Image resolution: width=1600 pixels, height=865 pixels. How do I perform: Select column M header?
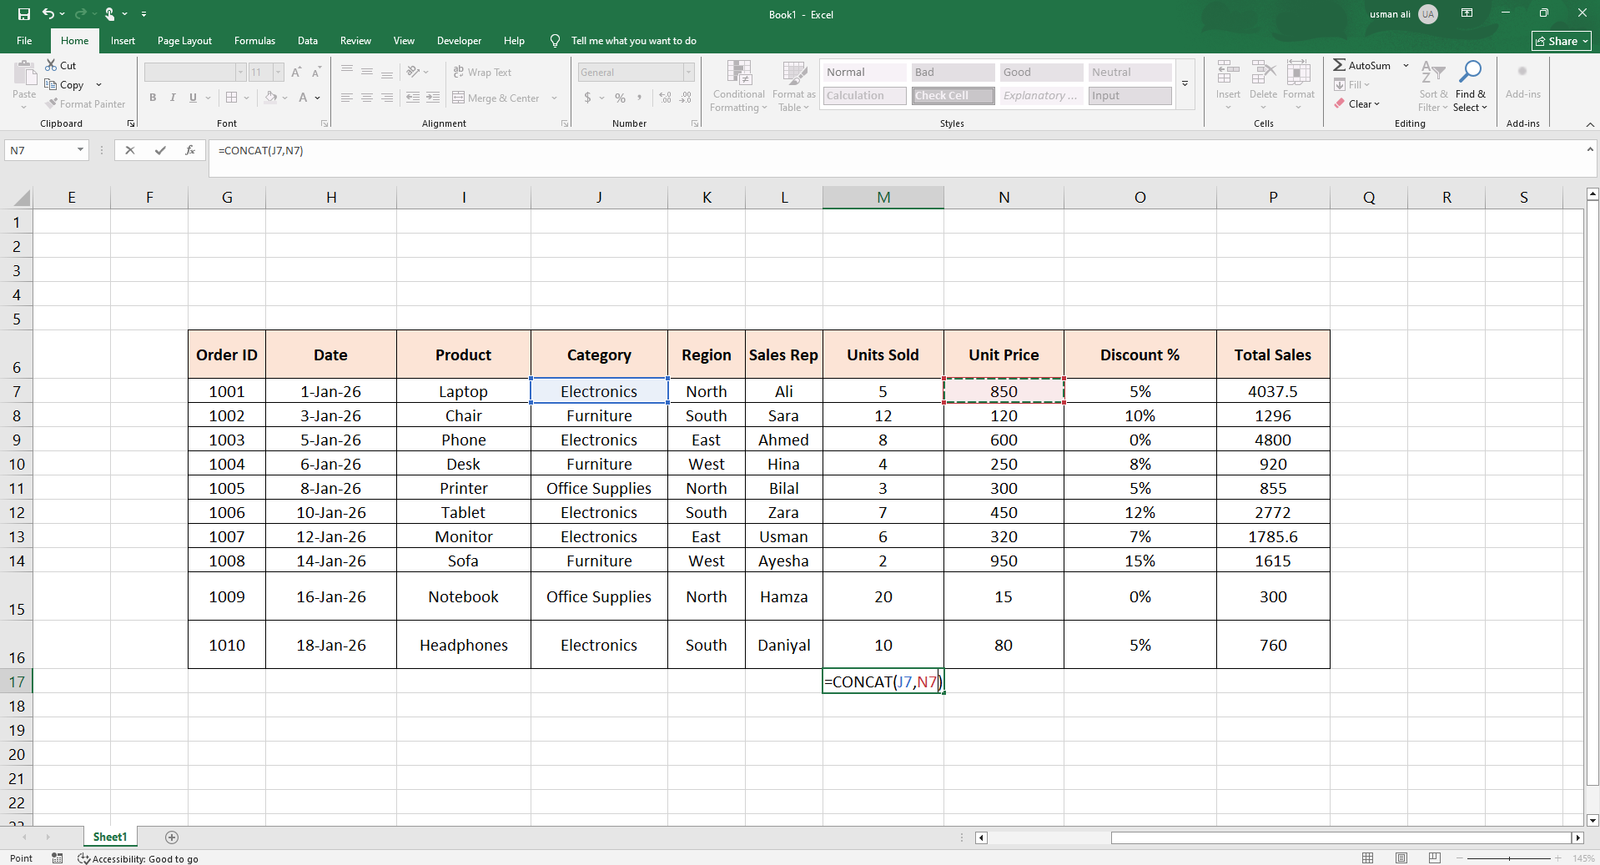pos(883,198)
